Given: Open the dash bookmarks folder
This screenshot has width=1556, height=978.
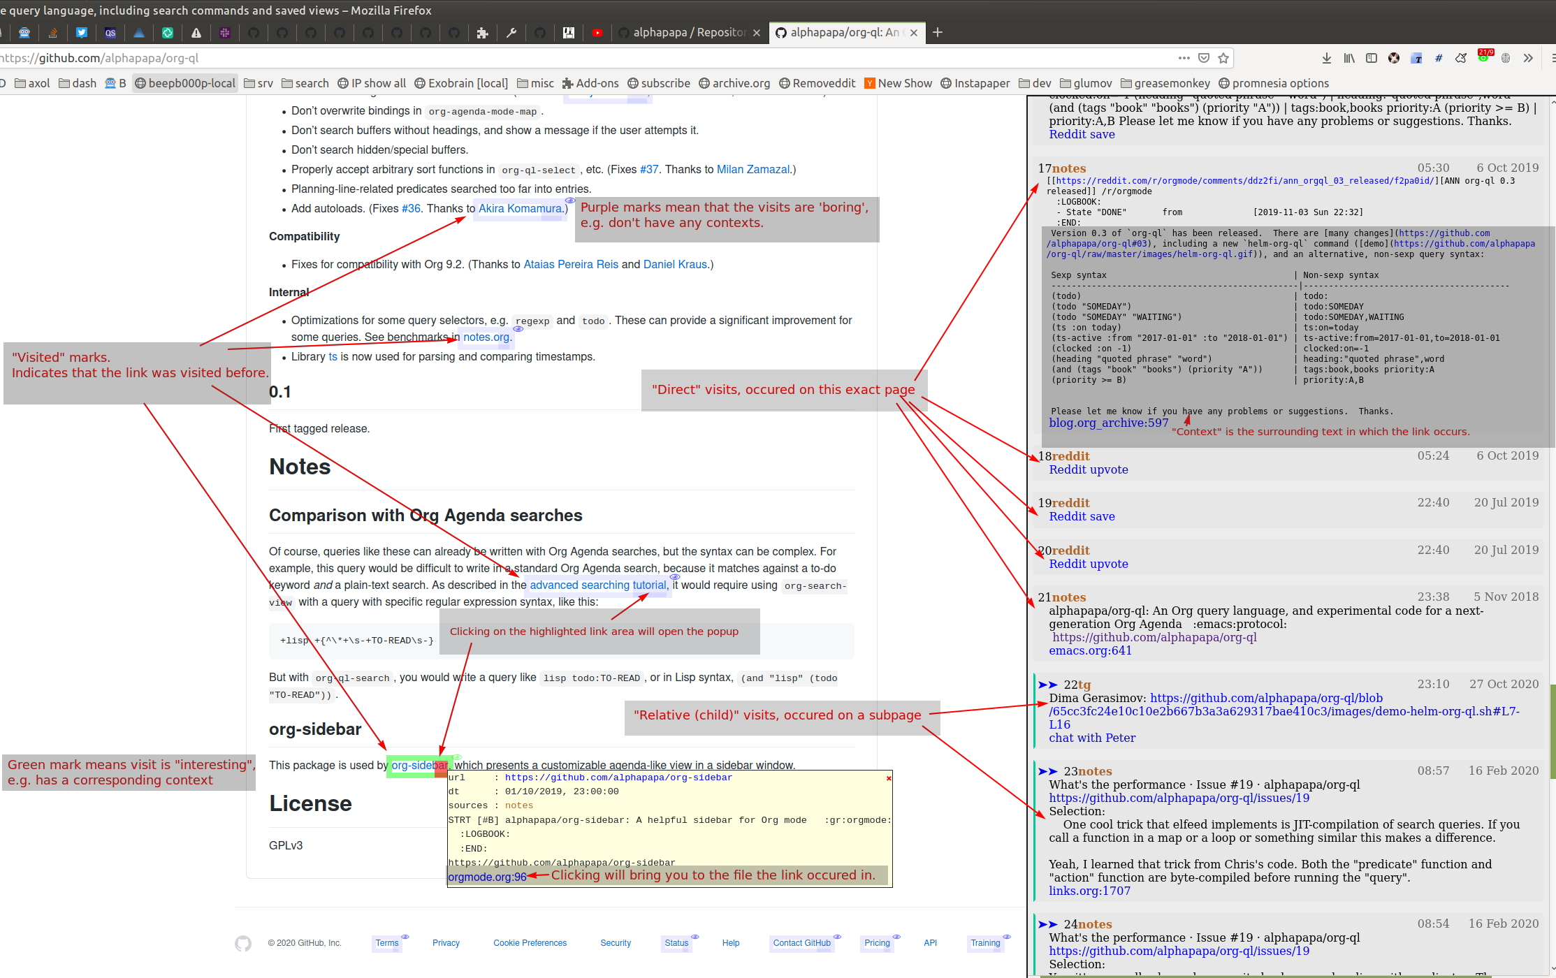Looking at the screenshot, I should click(78, 83).
